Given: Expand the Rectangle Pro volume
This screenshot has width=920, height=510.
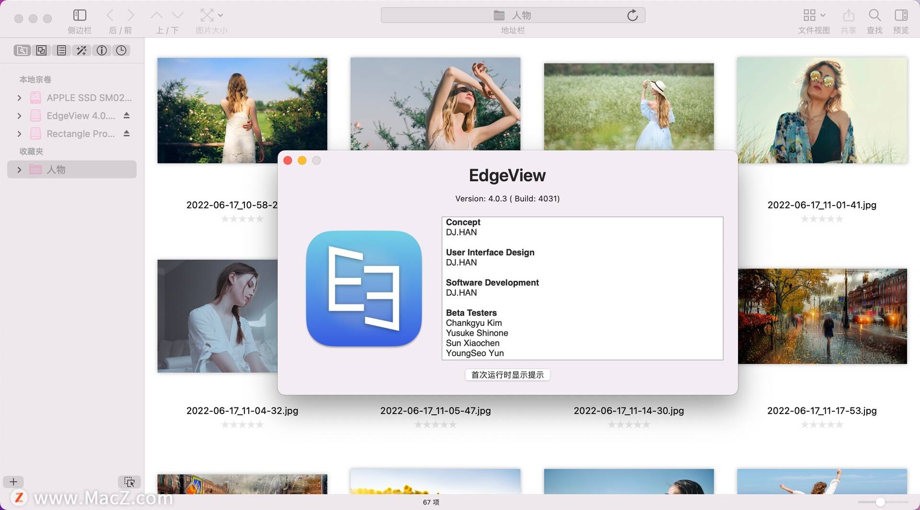Looking at the screenshot, I should click(x=19, y=134).
